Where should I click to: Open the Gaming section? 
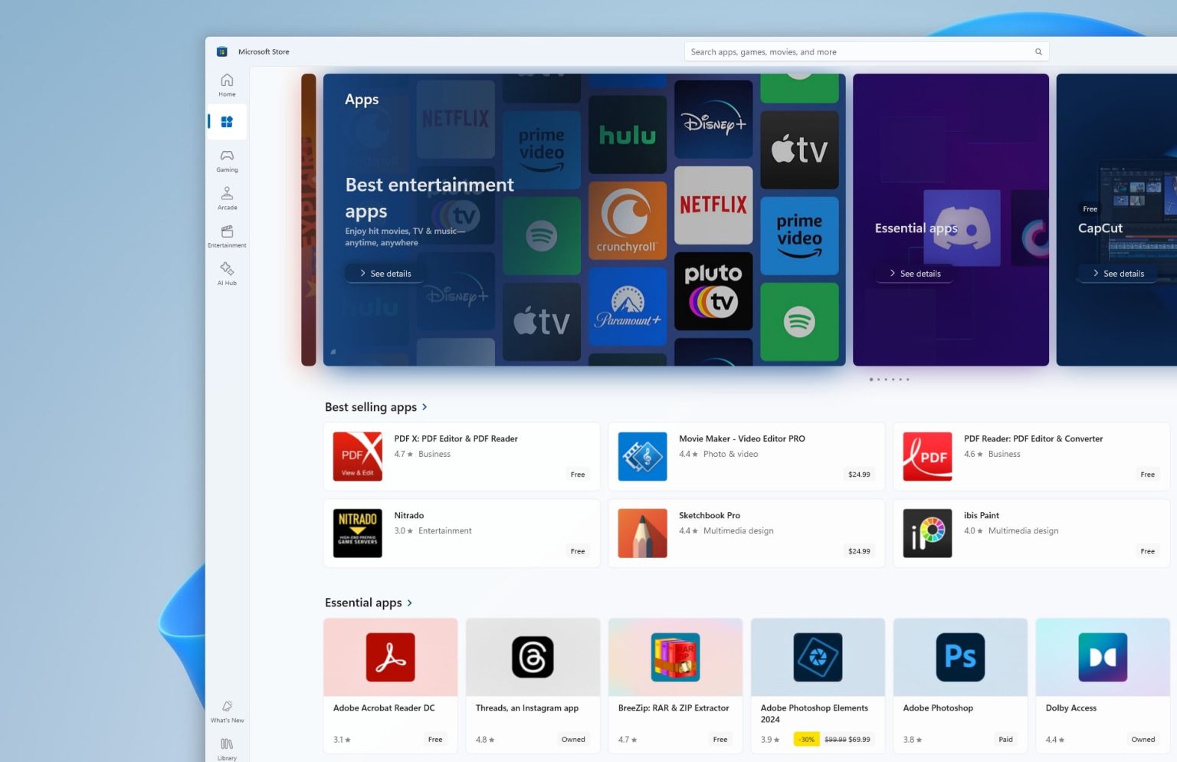coord(227,160)
